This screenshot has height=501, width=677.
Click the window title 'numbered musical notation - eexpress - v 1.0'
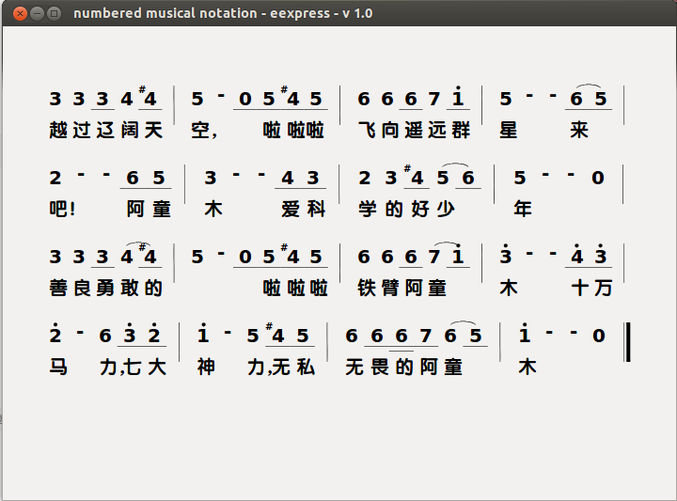click(223, 13)
